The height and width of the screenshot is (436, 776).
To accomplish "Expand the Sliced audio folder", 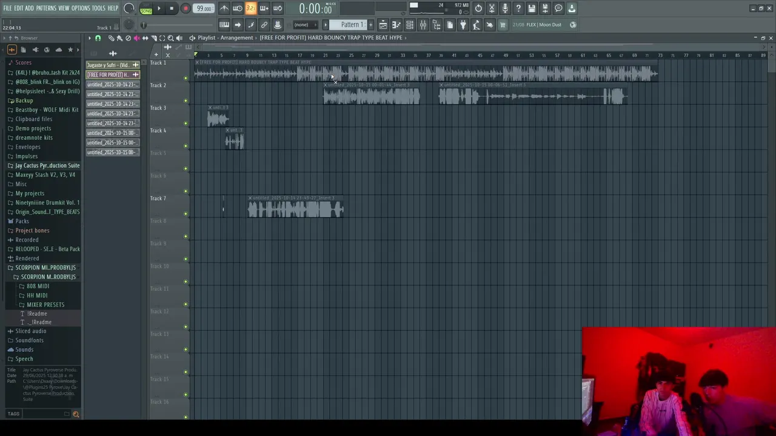I will 30,331.
